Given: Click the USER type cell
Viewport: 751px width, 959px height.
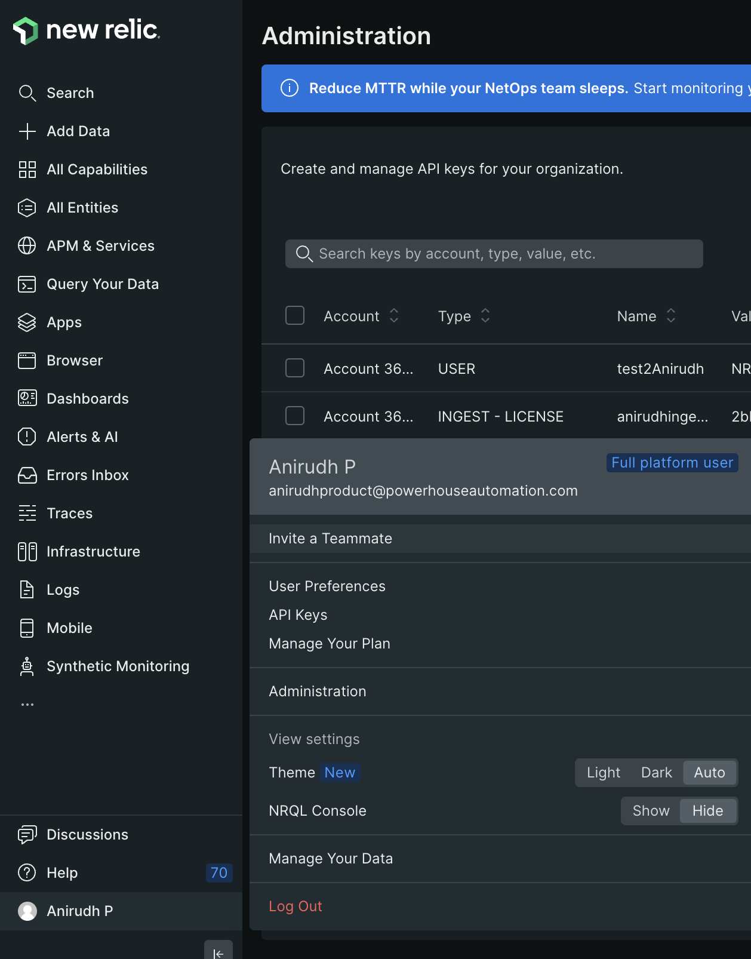Looking at the screenshot, I should click(457, 369).
